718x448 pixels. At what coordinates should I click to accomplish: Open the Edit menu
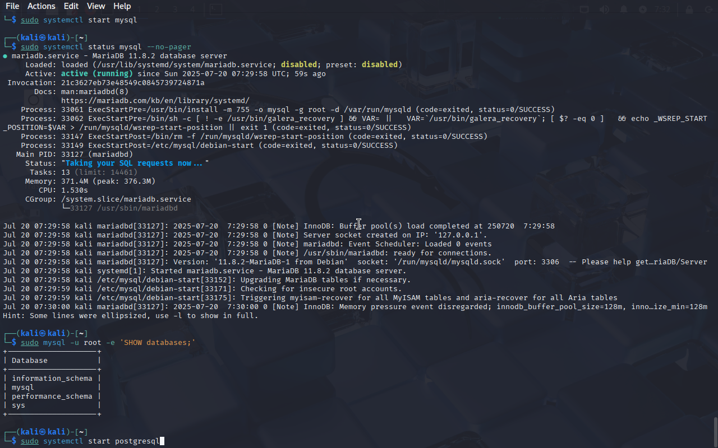click(x=71, y=6)
